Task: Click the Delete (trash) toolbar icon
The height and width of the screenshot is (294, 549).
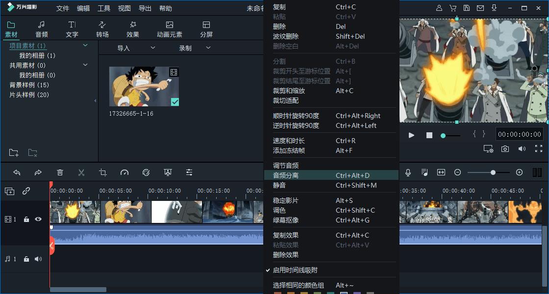Action: [60, 172]
